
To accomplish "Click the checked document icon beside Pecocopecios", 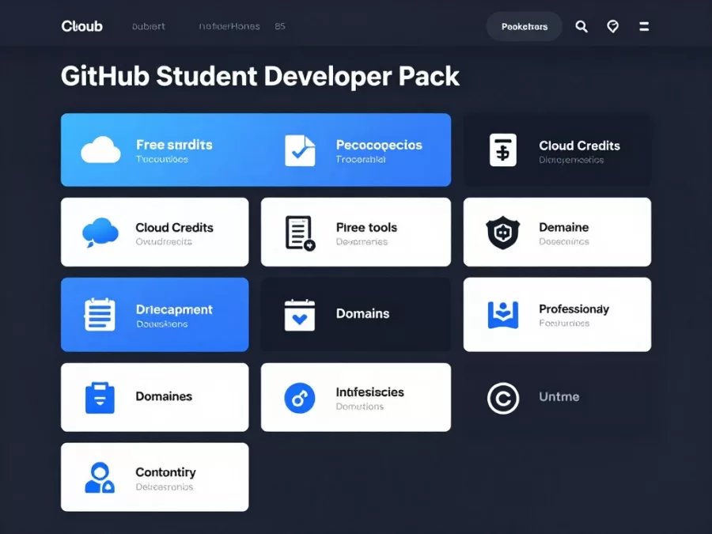I will pyautogui.click(x=300, y=150).
